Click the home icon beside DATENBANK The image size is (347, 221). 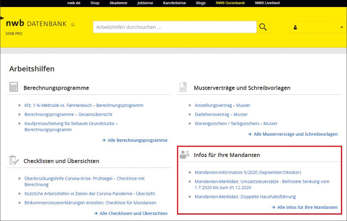[73, 24]
